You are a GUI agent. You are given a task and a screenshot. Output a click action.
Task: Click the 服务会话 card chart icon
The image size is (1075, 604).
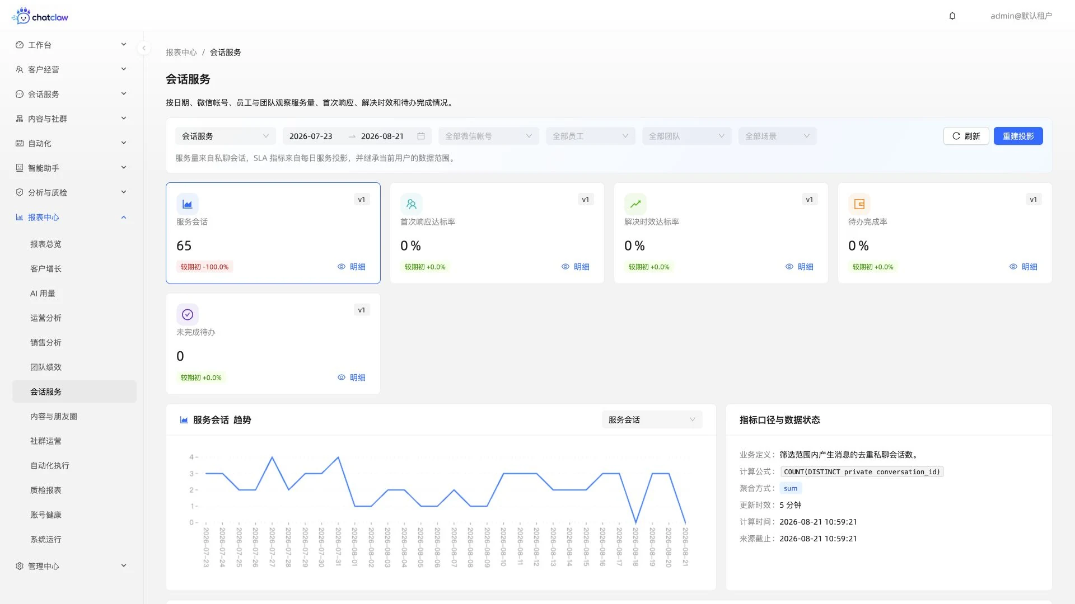click(x=188, y=204)
